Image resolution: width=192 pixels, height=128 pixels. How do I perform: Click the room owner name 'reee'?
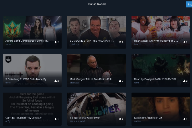[136, 83]
